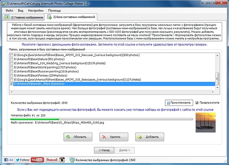The width and height of the screenshot is (229, 165).
Task: Click the Добавить button
Action: click(150, 137)
